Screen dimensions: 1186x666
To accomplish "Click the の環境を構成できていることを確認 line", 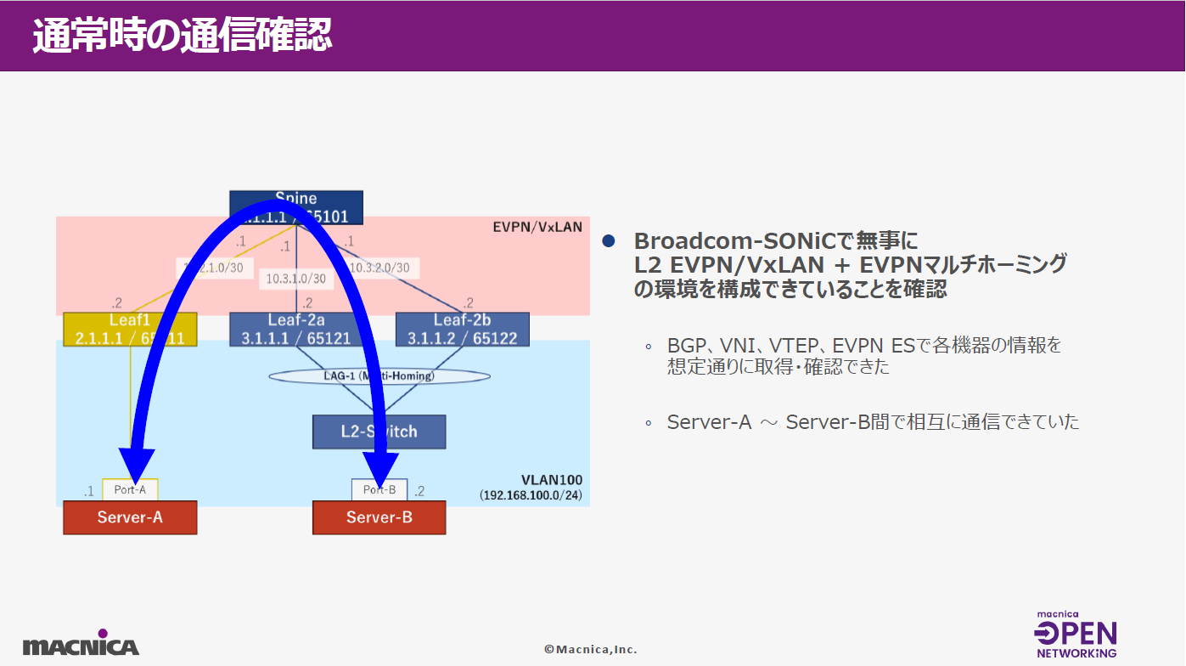I will click(x=790, y=289).
